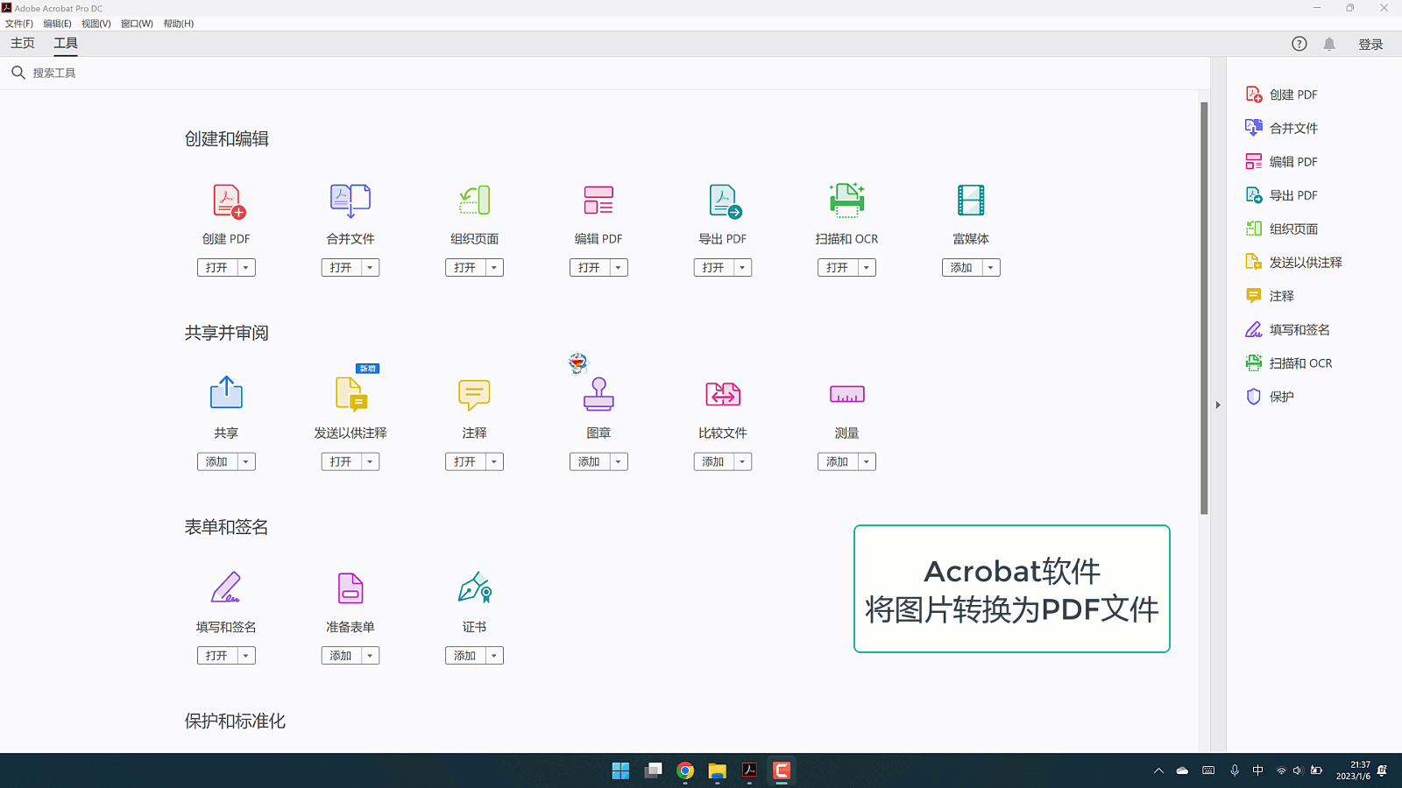Viewport: 1402px width, 788px height.
Task: Open Windows Start button on taskbar
Action: point(620,770)
